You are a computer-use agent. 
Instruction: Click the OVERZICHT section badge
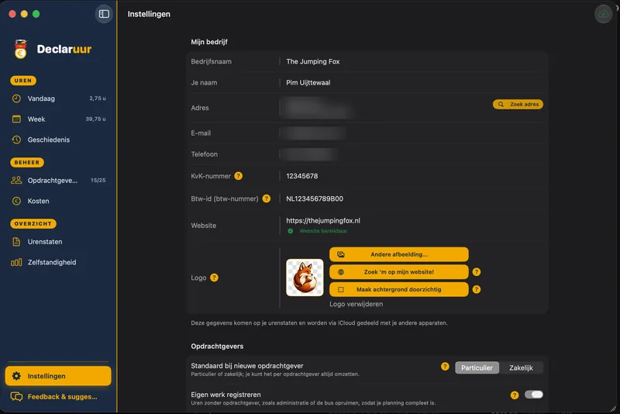pyautogui.click(x=33, y=224)
